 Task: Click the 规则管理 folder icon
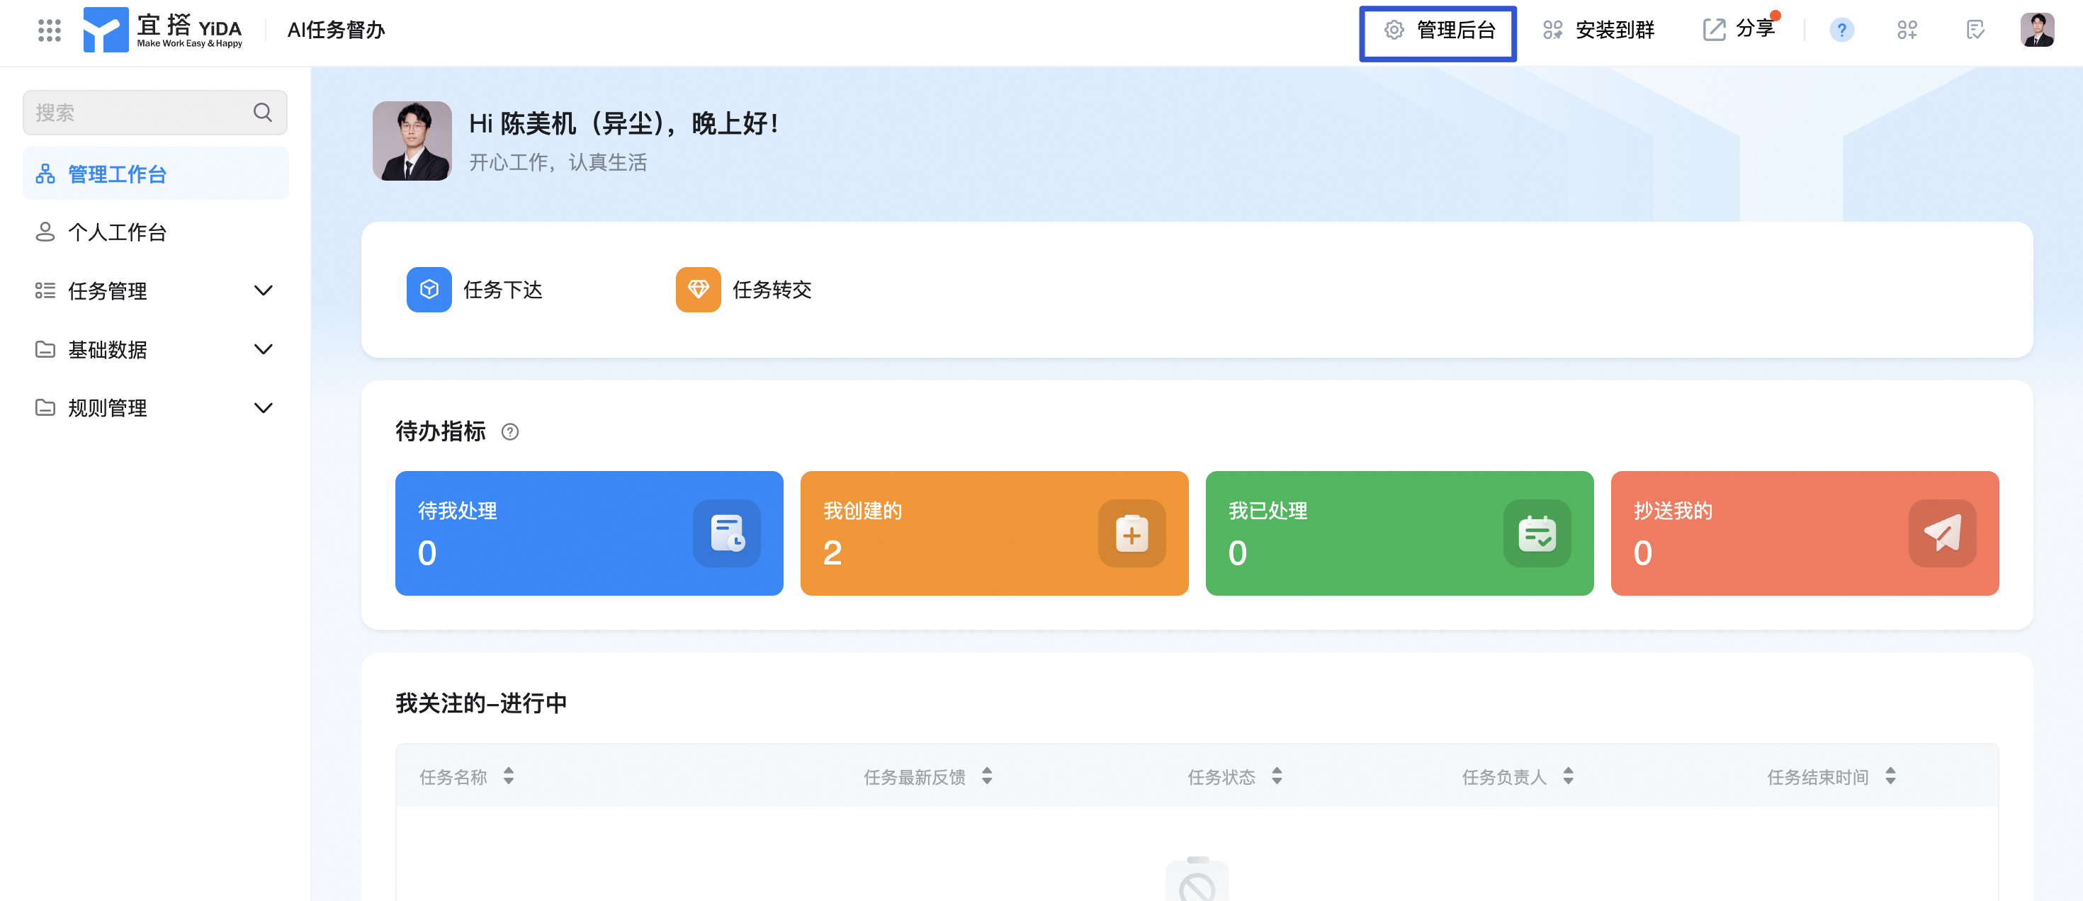45,407
